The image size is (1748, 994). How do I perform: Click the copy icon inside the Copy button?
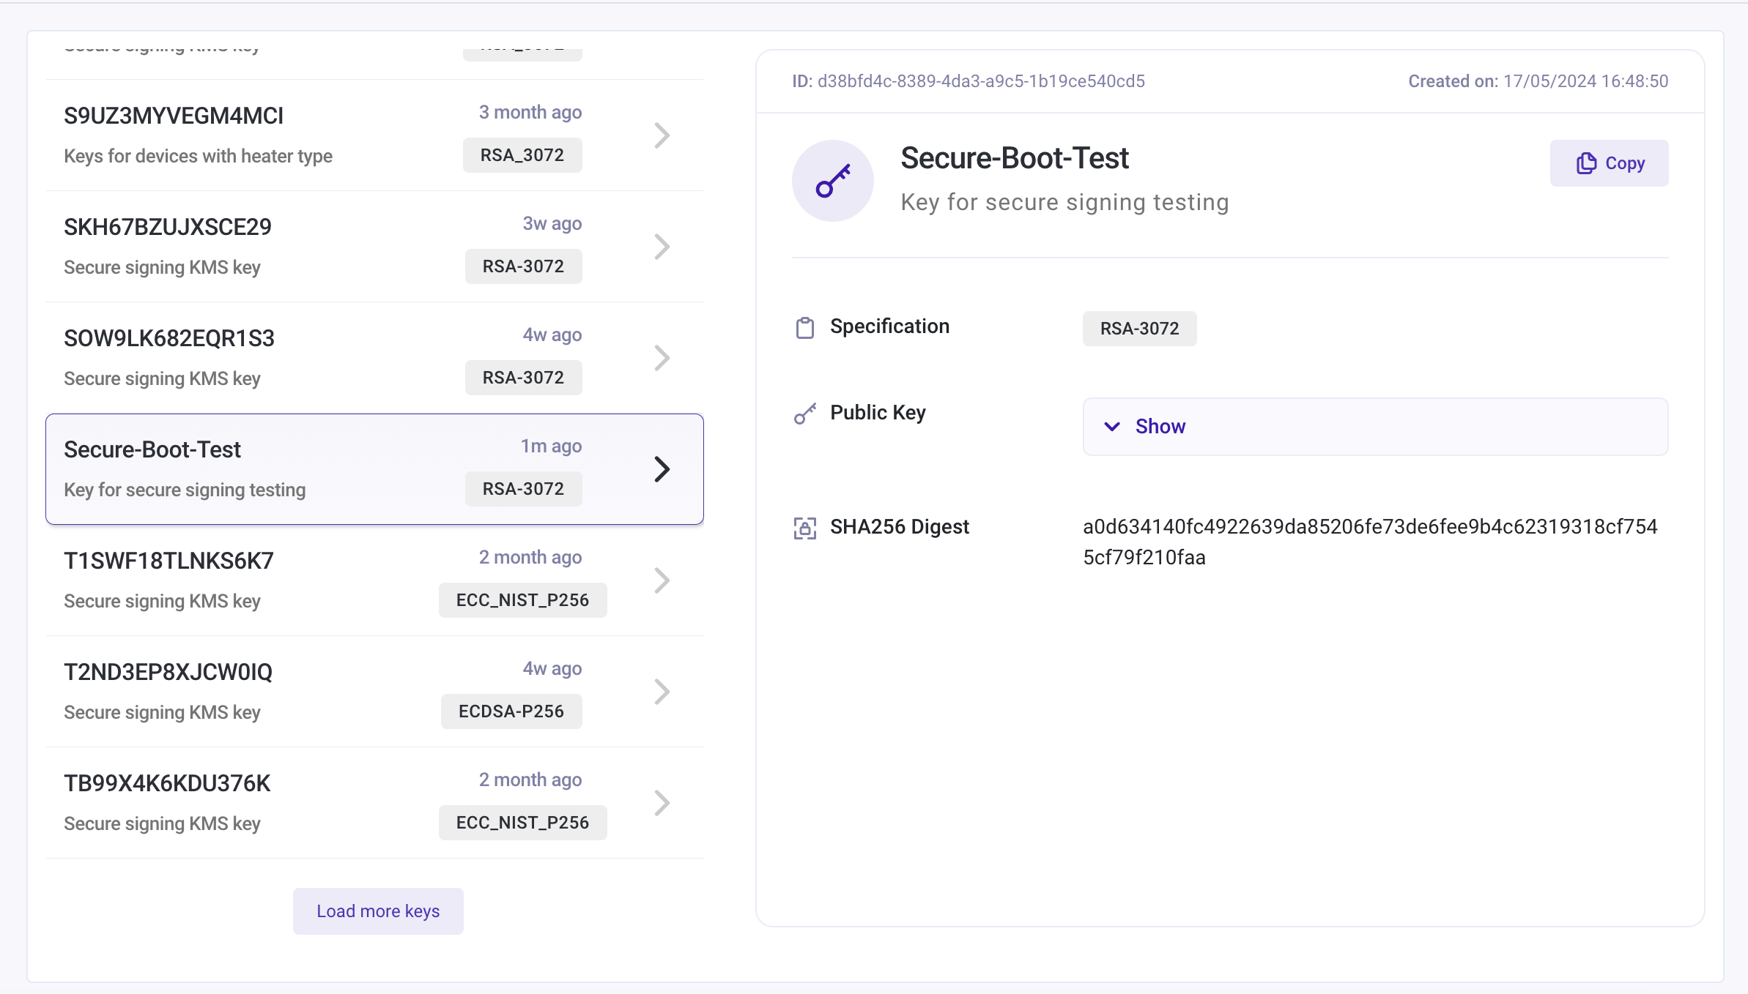(1586, 163)
